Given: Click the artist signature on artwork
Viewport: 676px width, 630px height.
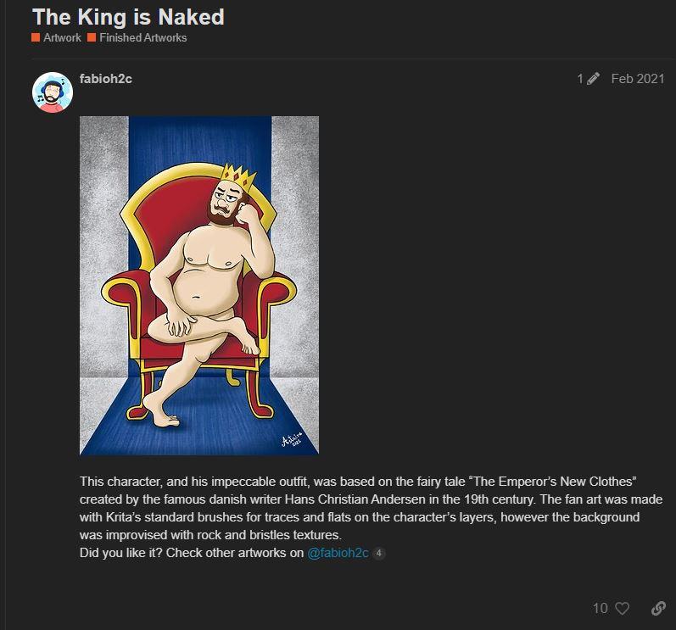Looking at the screenshot, I should pos(292,438).
